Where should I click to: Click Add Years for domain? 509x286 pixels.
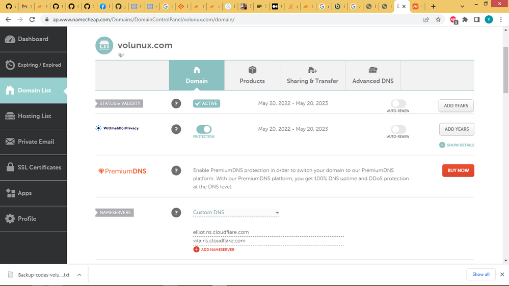click(x=456, y=106)
